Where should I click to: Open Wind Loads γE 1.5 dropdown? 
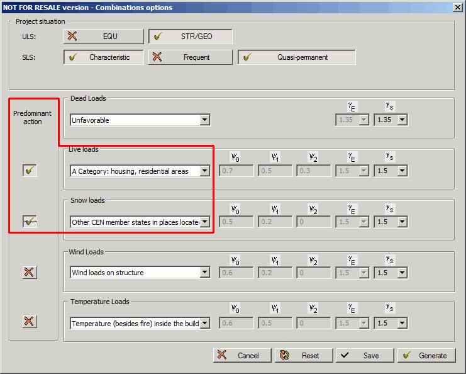coord(352,273)
